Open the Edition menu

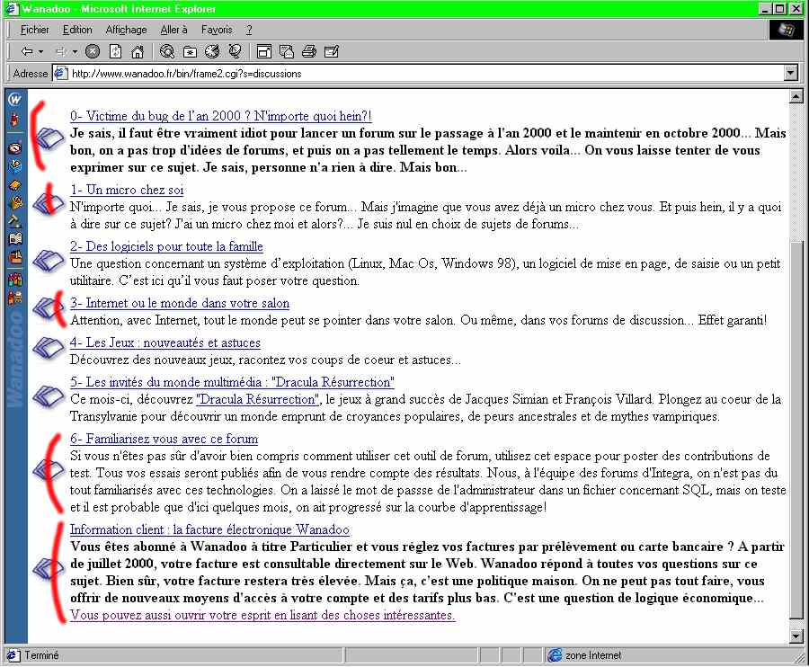click(x=77, y=30)
